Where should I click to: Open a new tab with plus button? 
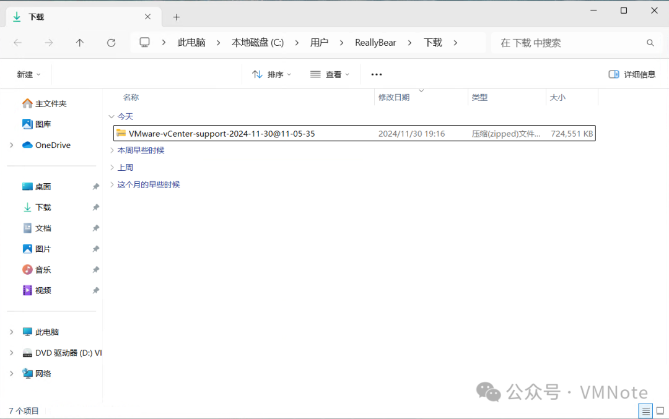[176, 17]
